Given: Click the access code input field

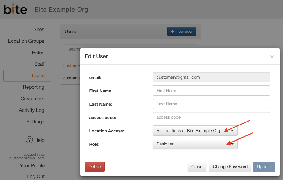Looking at the screenshot, I should (x=211, y=117).
